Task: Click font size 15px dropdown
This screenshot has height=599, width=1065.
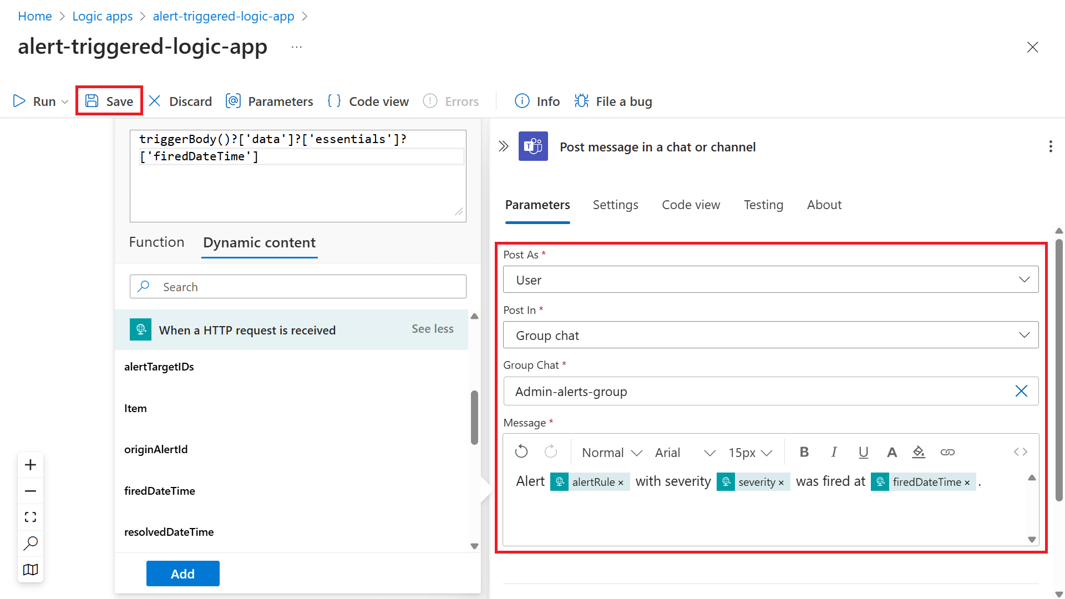Action: pos(750,452)
